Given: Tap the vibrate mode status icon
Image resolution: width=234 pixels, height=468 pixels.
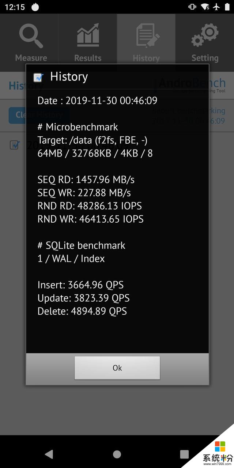Looking at the screenshot, I should 192,7.
